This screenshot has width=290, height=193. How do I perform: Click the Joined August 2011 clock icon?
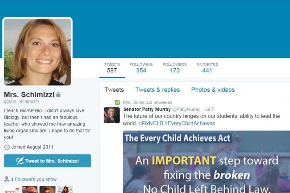7,147
